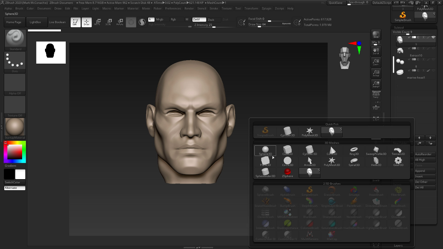The width and height of the screenshot is (443, 249).
Task: Select the SweepProfile3D tool
Action: point(376,151)
